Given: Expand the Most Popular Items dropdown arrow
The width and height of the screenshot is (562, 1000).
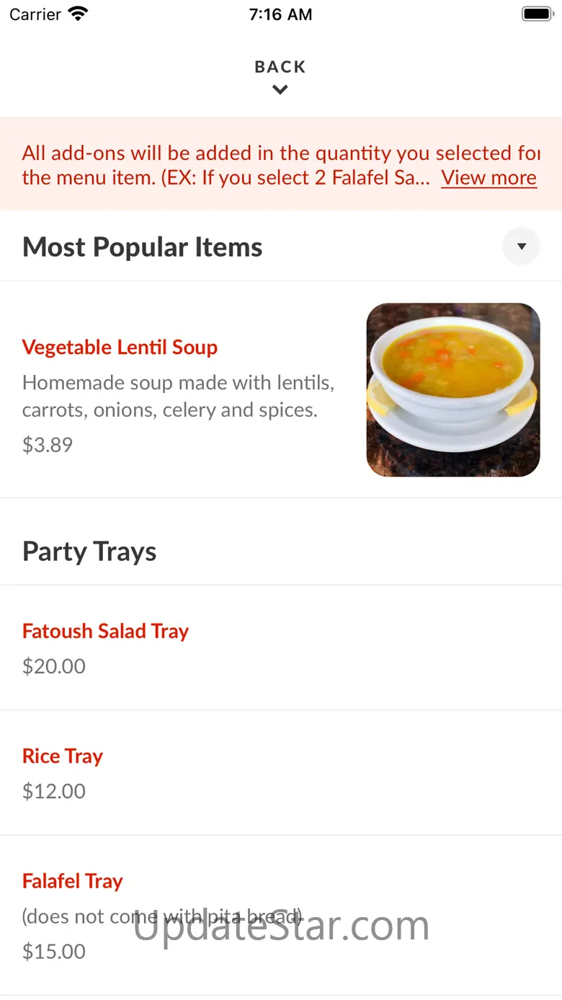Looking at the screenshot, I should 521,247.
